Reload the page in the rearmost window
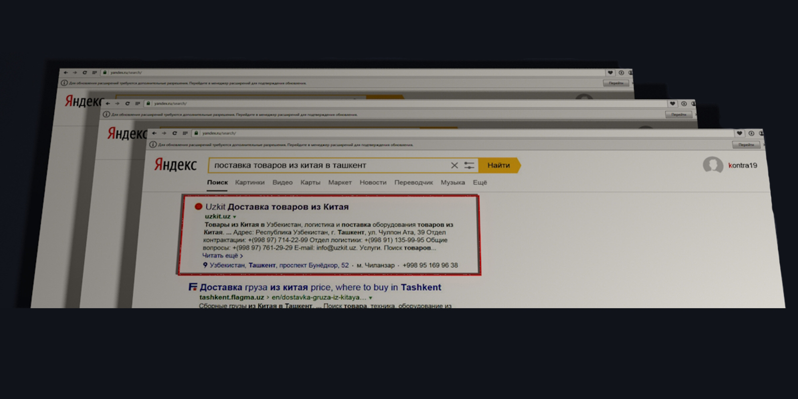This screenshot has height=399, width=798. 85,72
